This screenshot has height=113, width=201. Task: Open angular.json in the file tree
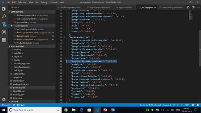point(32,81)
